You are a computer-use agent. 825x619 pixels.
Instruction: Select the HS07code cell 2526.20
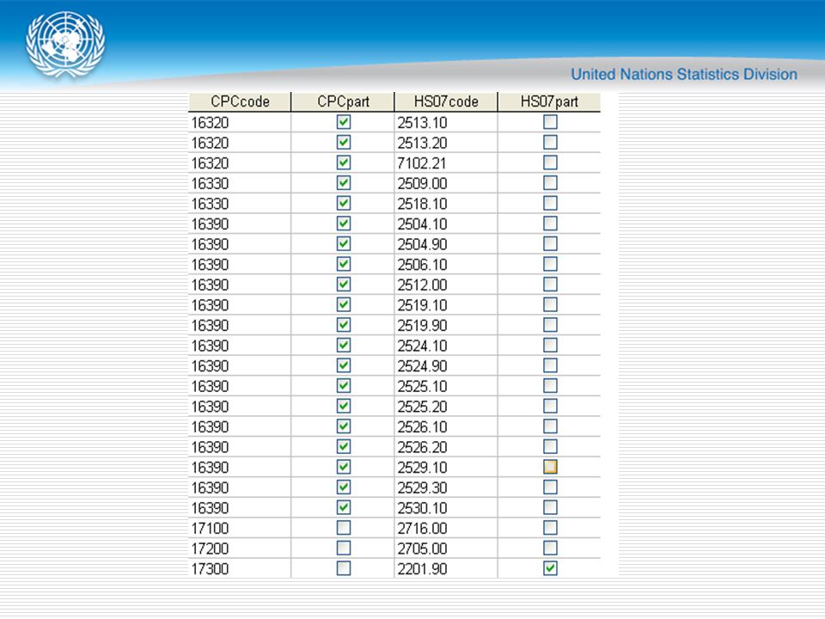[446, 446]
